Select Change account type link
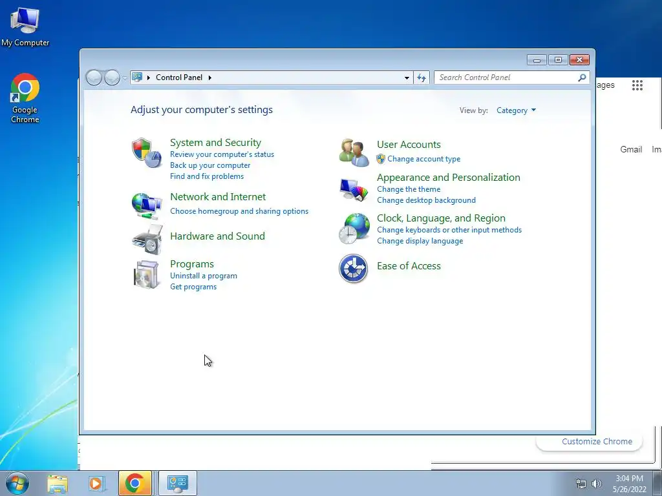This screenshot has height=496, width=662. click(x=424, y=159)
